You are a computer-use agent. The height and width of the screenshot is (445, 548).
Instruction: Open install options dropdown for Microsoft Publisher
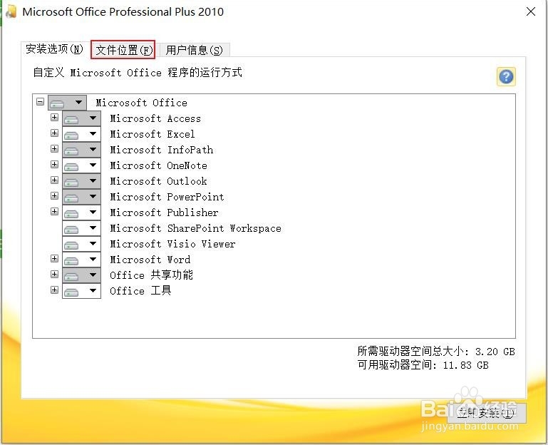(x=81, y=213)
